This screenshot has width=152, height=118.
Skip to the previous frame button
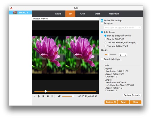tap(35, 96)
